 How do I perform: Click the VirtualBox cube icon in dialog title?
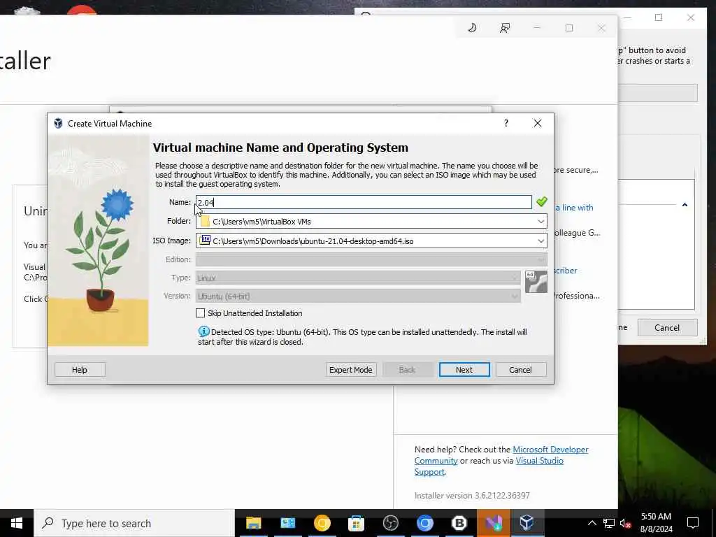(58, 123)
